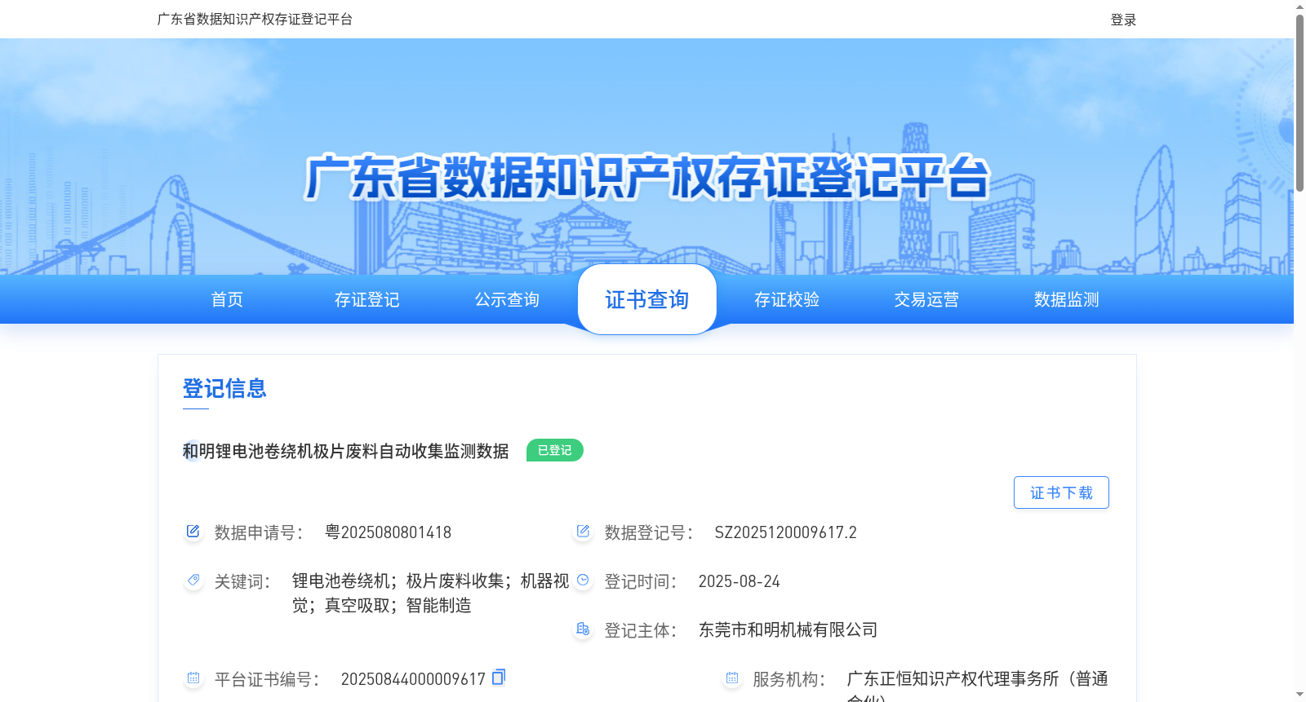Image resolution: width=1306 pixels, height=702 pixels.
Task: Click the entity name 东莞市和明机械有限公司
Action: click(x=788, y=630)
